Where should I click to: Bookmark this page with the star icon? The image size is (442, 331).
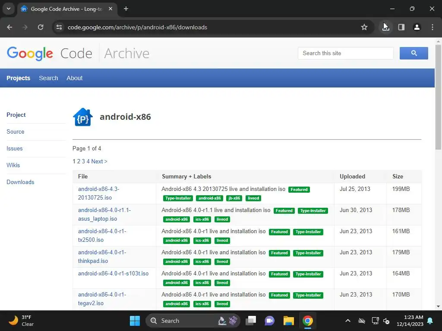pyautogui.click(x=364, y=27)
